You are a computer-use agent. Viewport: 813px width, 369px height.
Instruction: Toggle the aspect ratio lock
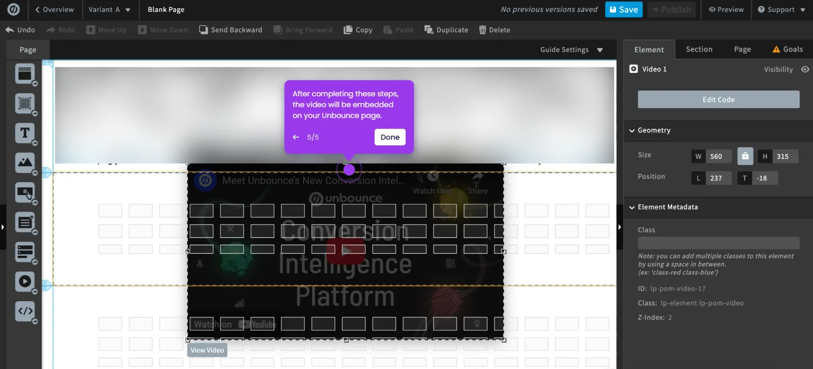click(x=745, y=156)
